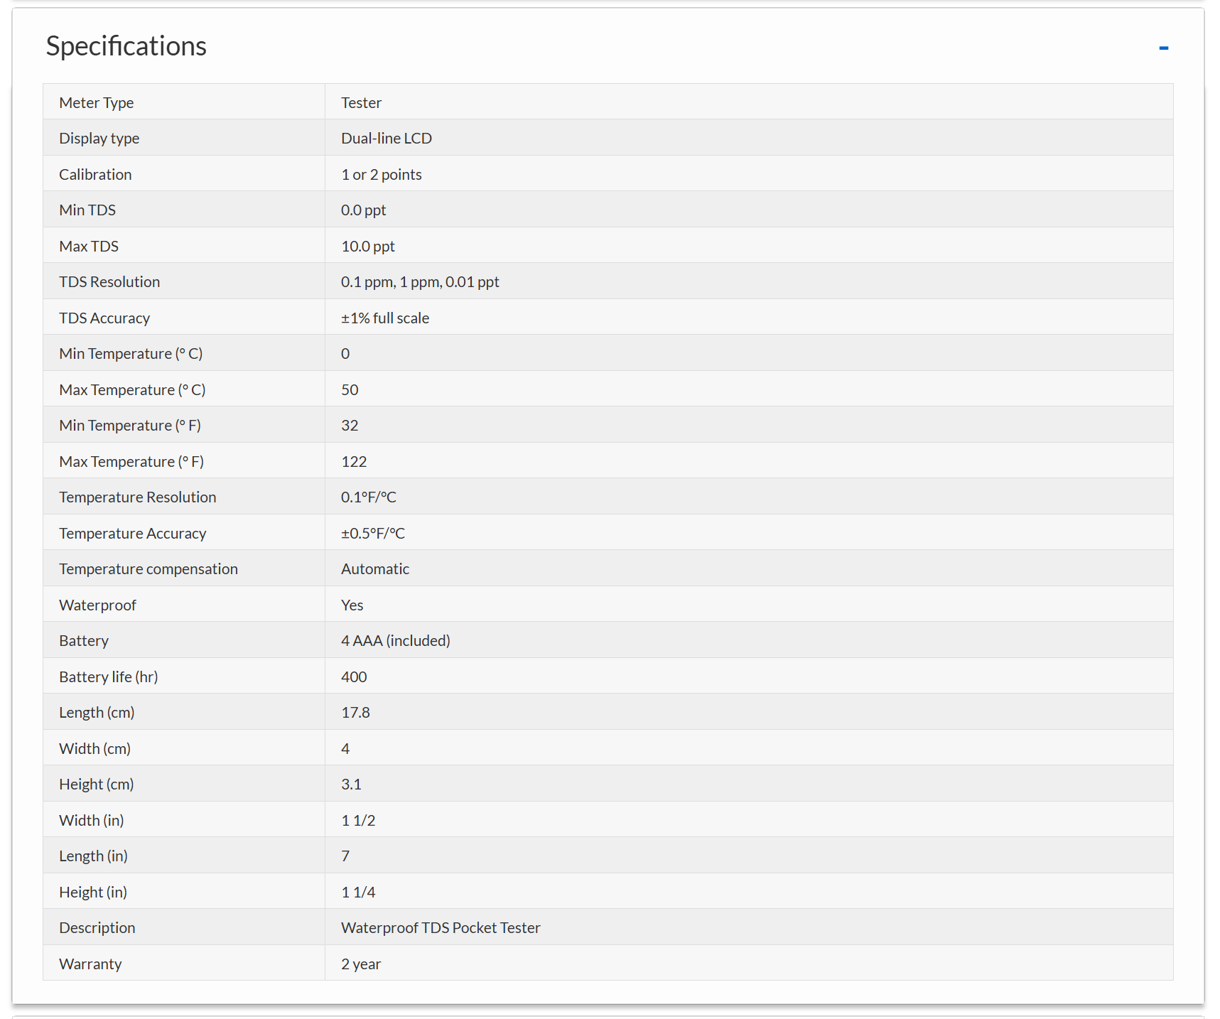The height and width of the screenshot is (1019, 1220).
Task: Click the Dual-line LCD value
Action: pyautogui.click(x=387, y=138)
